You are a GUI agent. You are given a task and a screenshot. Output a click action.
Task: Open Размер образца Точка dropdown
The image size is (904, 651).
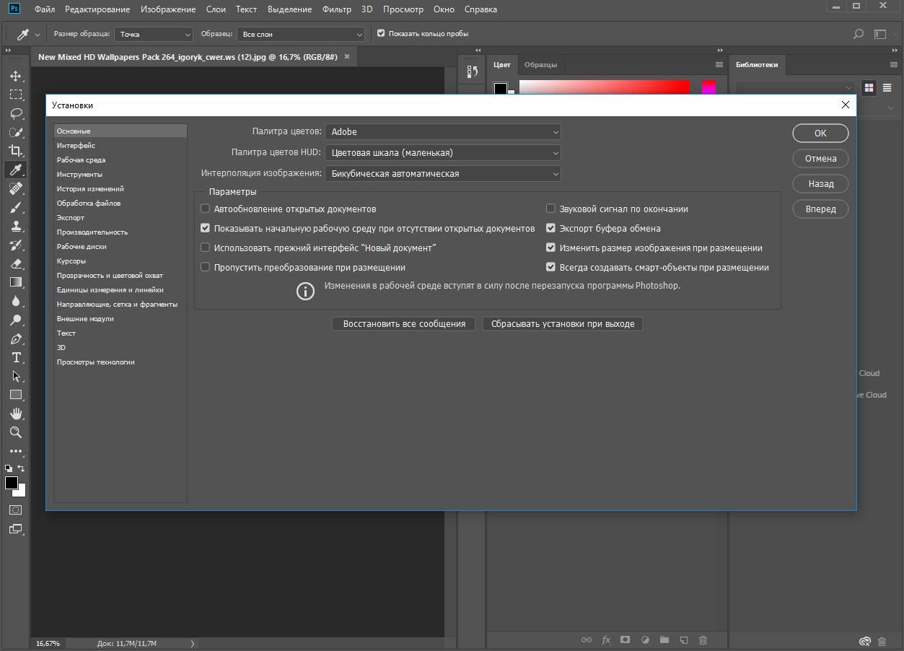click(154, 34)
